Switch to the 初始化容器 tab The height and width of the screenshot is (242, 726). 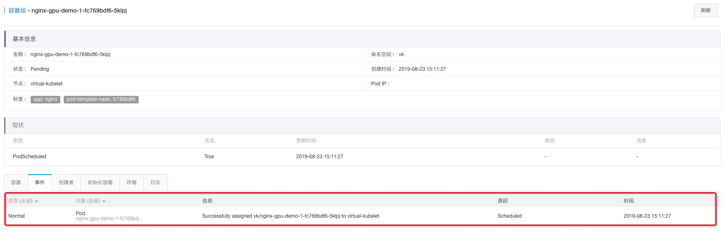tap(100, 183)
